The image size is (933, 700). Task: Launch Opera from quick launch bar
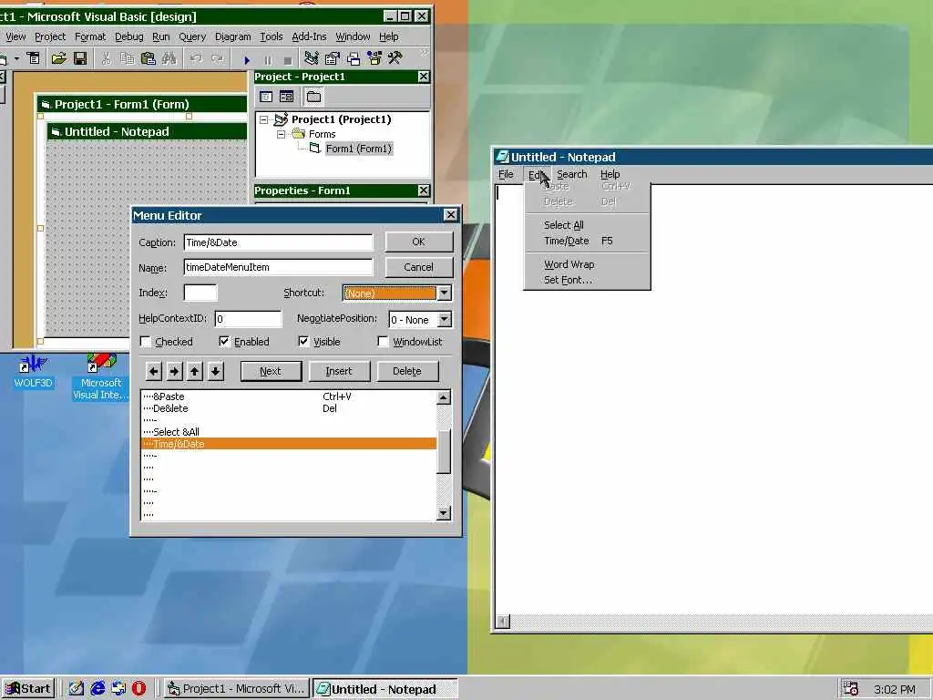pyautogui.click(x=138, y=689)
